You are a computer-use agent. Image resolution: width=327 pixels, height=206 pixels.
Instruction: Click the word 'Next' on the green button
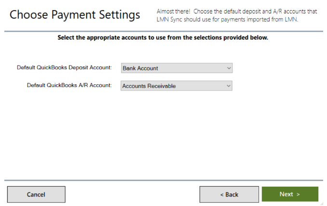286,194
